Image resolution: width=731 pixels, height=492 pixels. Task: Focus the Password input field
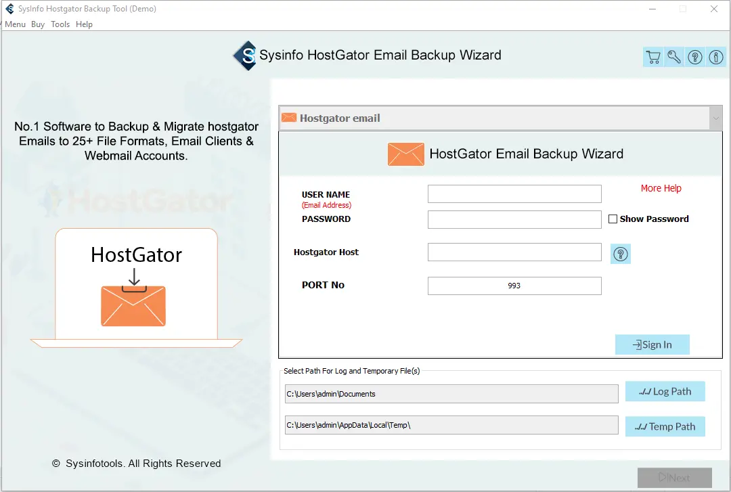coord(514,219)
